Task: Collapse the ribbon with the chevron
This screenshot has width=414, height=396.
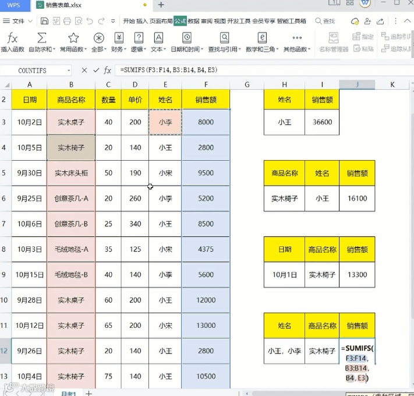Action: click(407, 20)
